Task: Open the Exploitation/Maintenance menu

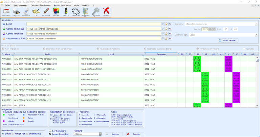Action: coord(40,5)
